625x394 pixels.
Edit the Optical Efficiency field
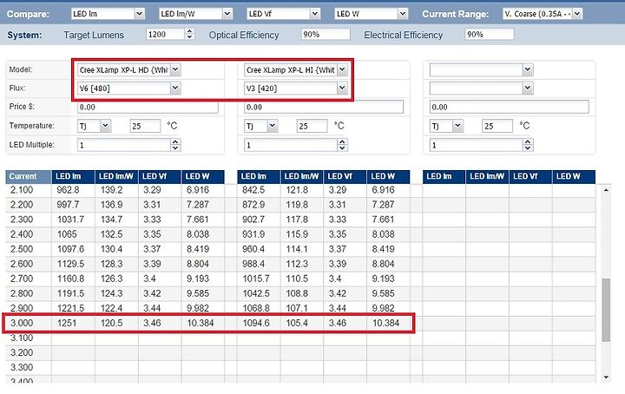pyautogui.click(x=326, y=35)
